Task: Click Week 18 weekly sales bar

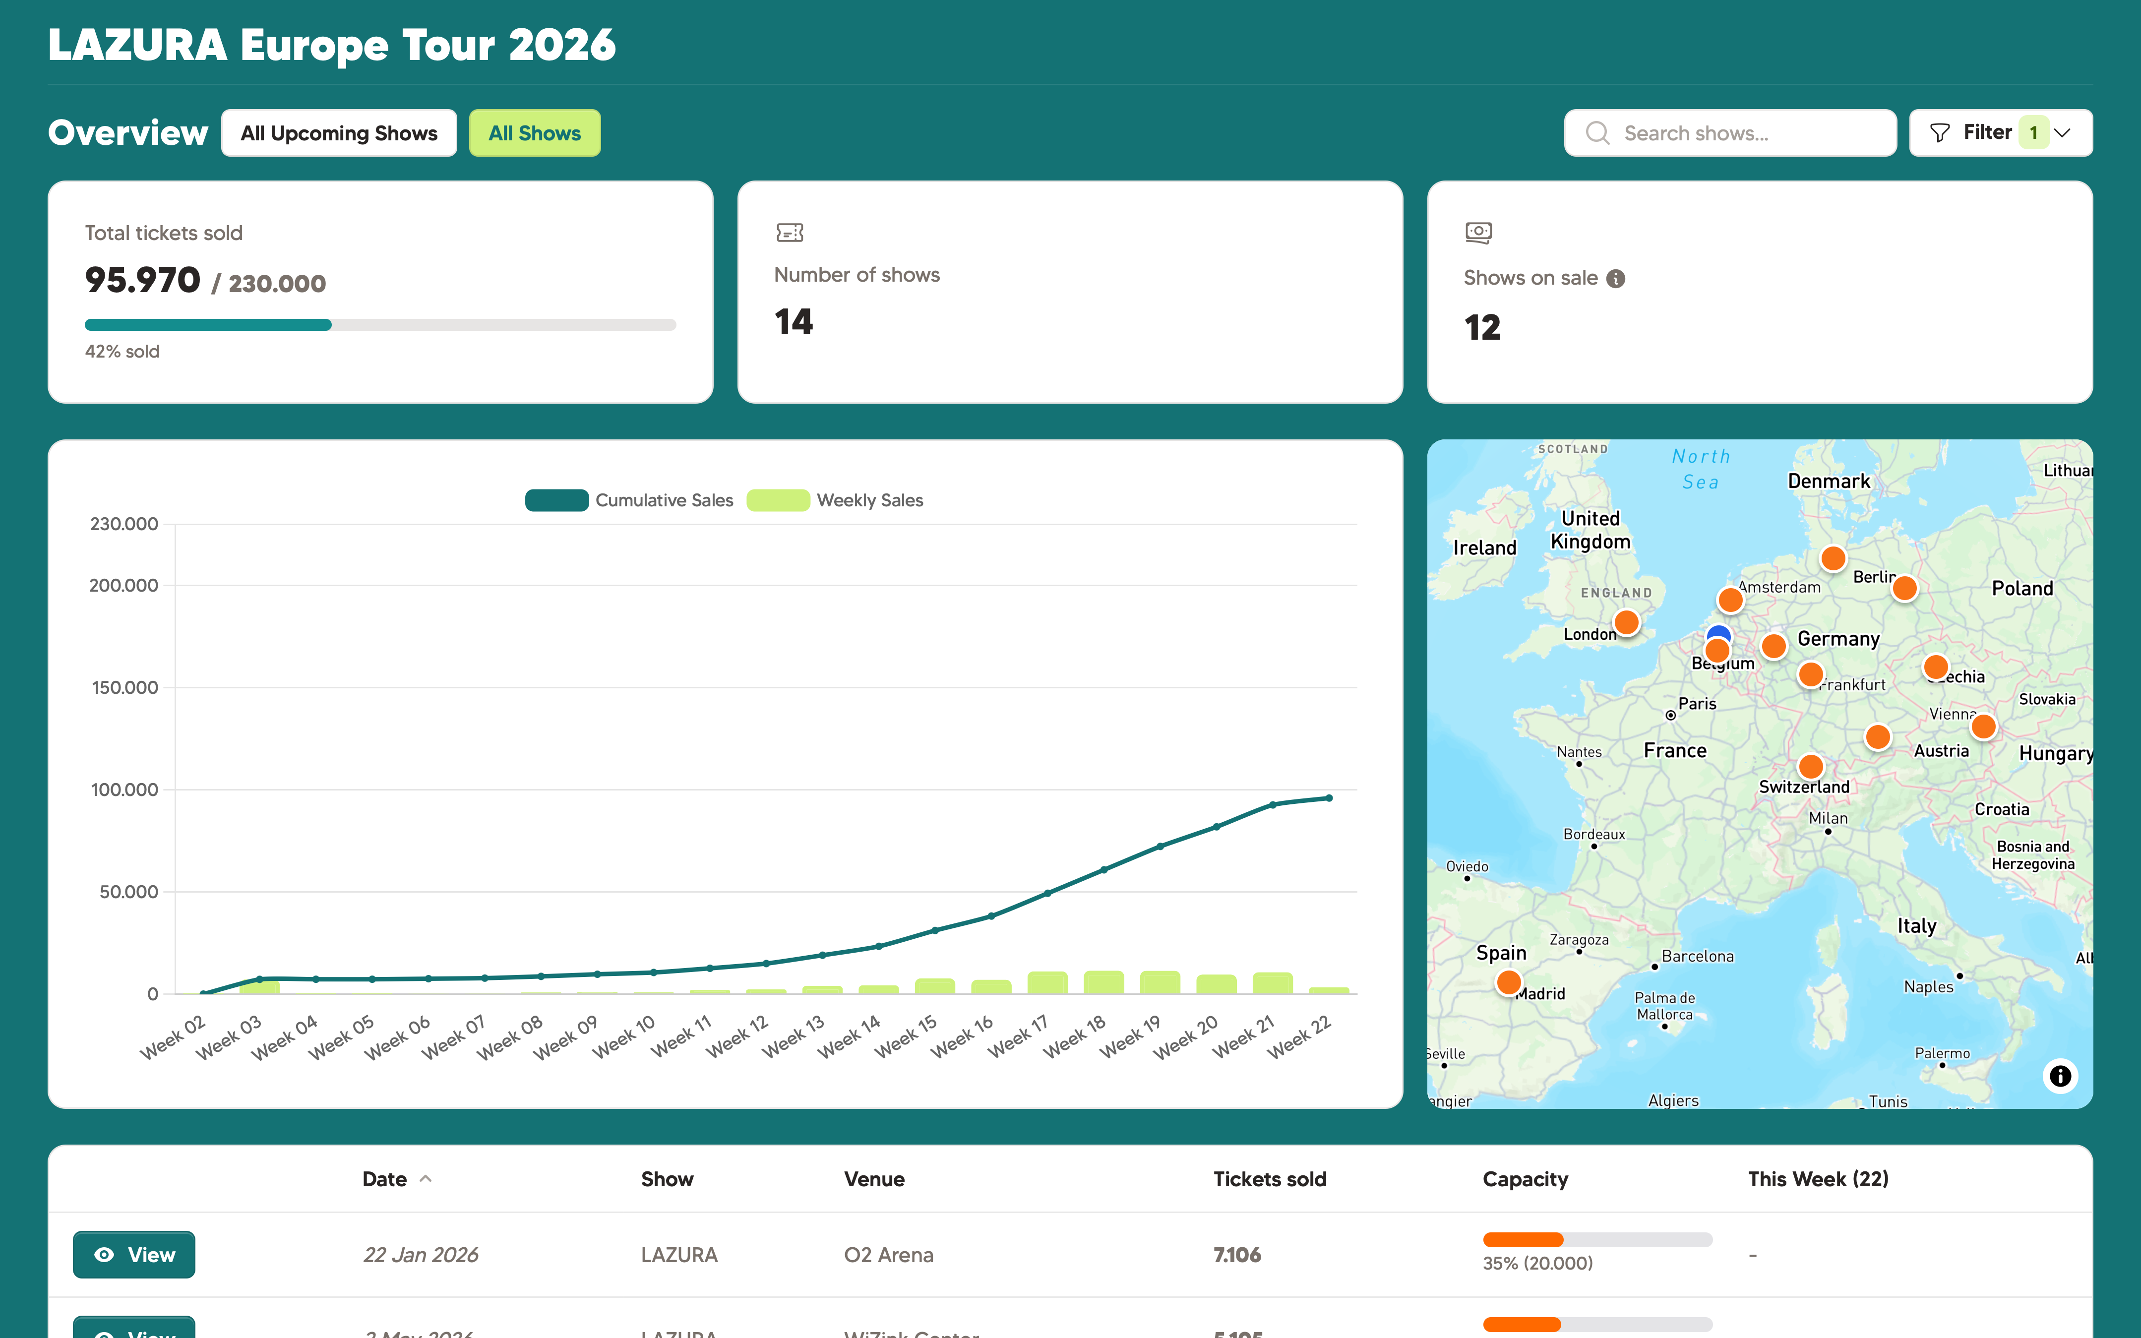Action: (x=1103, y=982)
